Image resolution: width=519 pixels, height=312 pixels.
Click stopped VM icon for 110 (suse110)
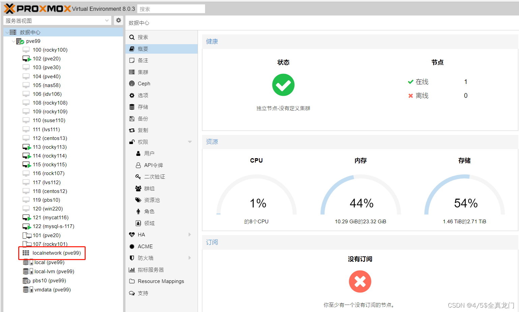tap(26, 120)
